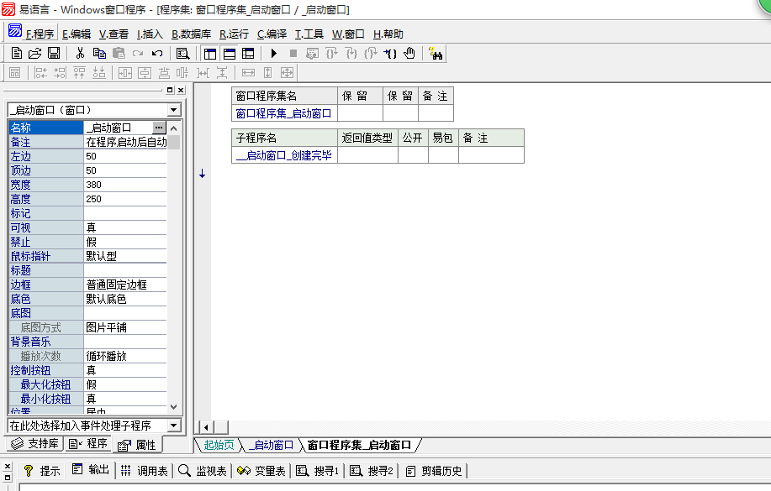Screen dimensions: 771x491
Task: Click the Redo arrow icon
Action: (x=138, y=53)
